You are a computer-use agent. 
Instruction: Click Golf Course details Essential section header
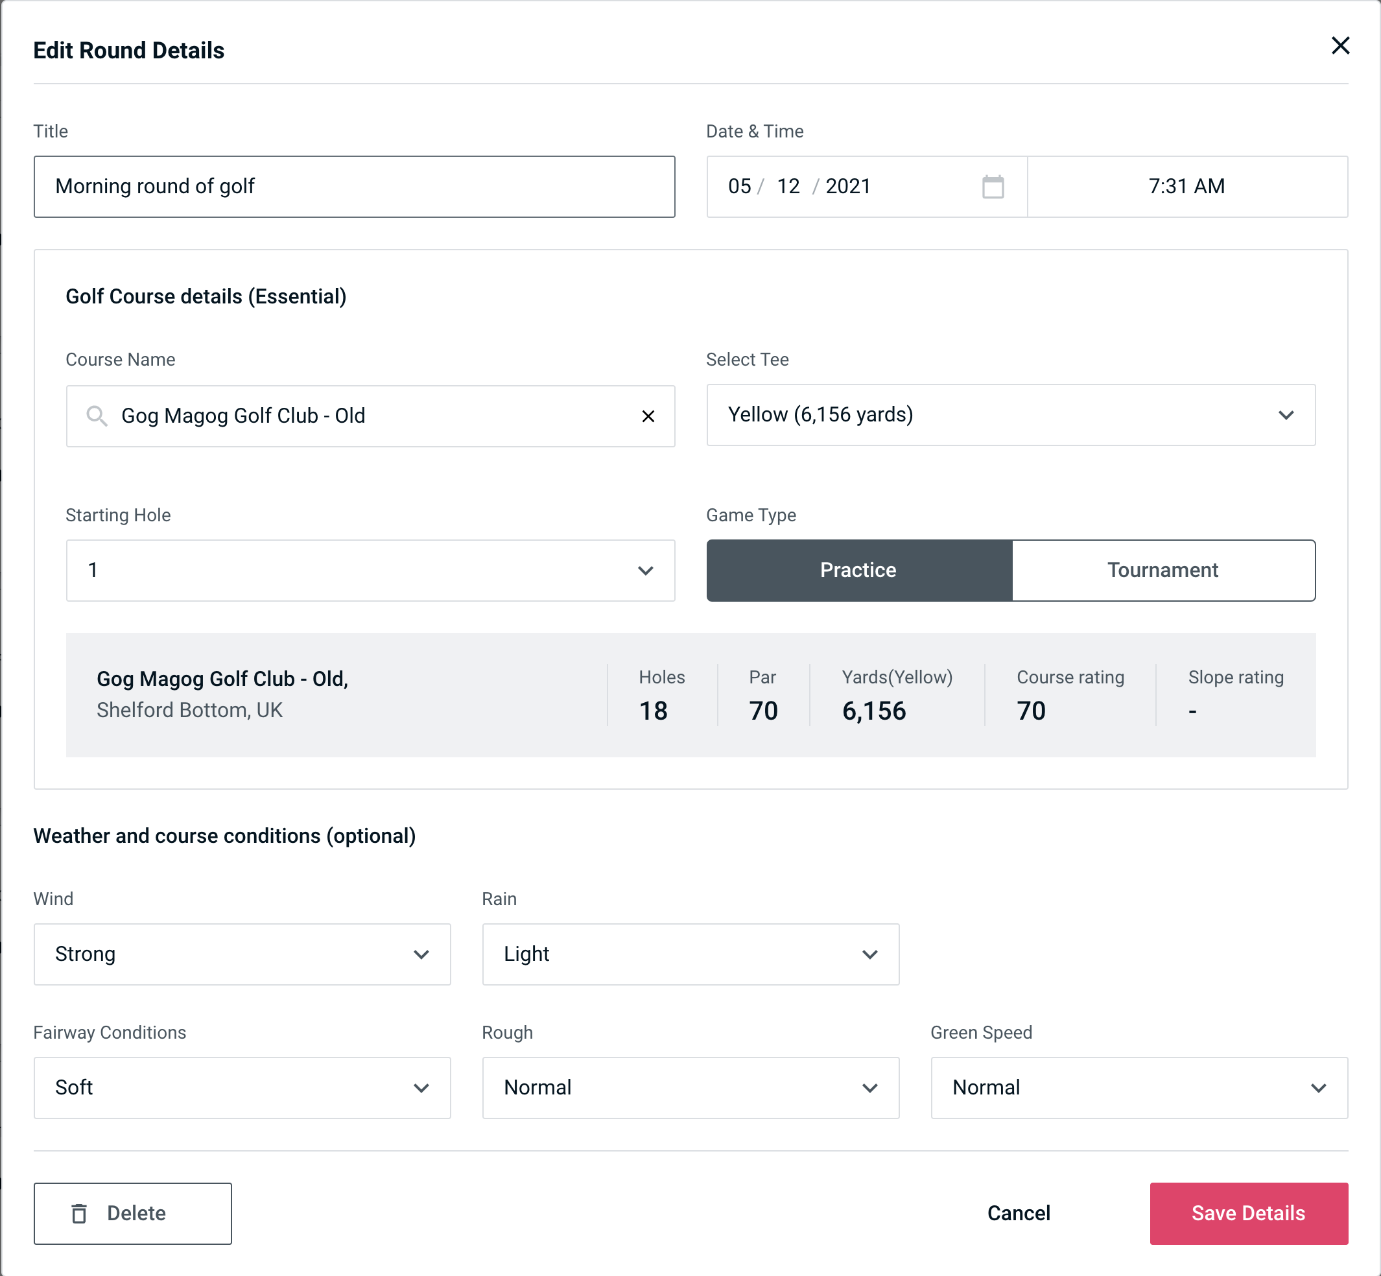tap(206, 296)
